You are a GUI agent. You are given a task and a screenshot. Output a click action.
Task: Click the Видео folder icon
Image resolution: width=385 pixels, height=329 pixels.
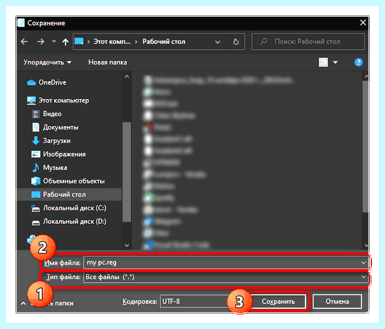click(x=36, y=114)
